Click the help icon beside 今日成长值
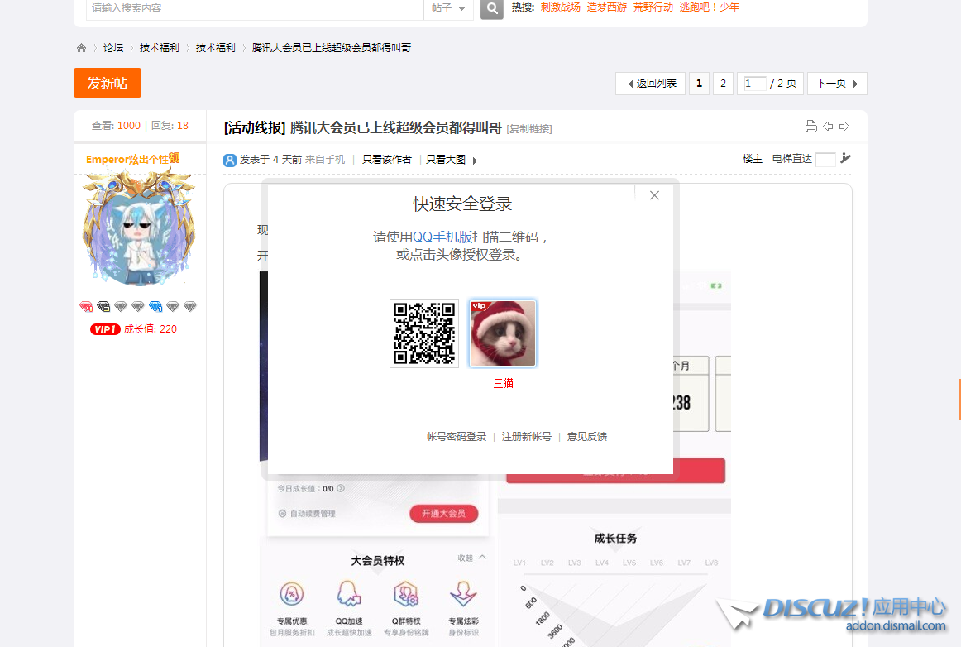 341,488
